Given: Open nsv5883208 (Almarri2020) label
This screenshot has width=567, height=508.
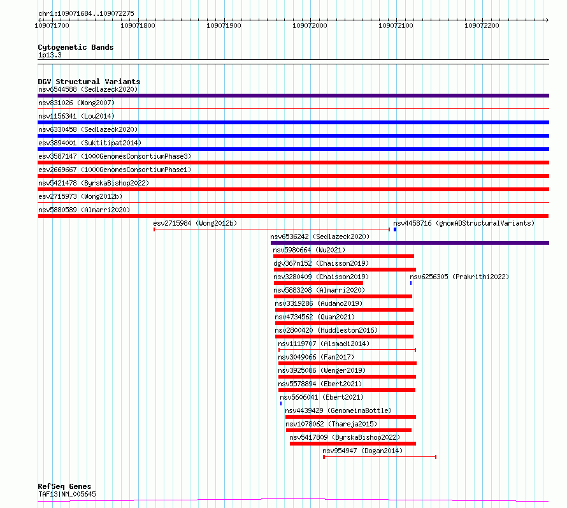Looking at the screenshot, I should coord(319,290).
